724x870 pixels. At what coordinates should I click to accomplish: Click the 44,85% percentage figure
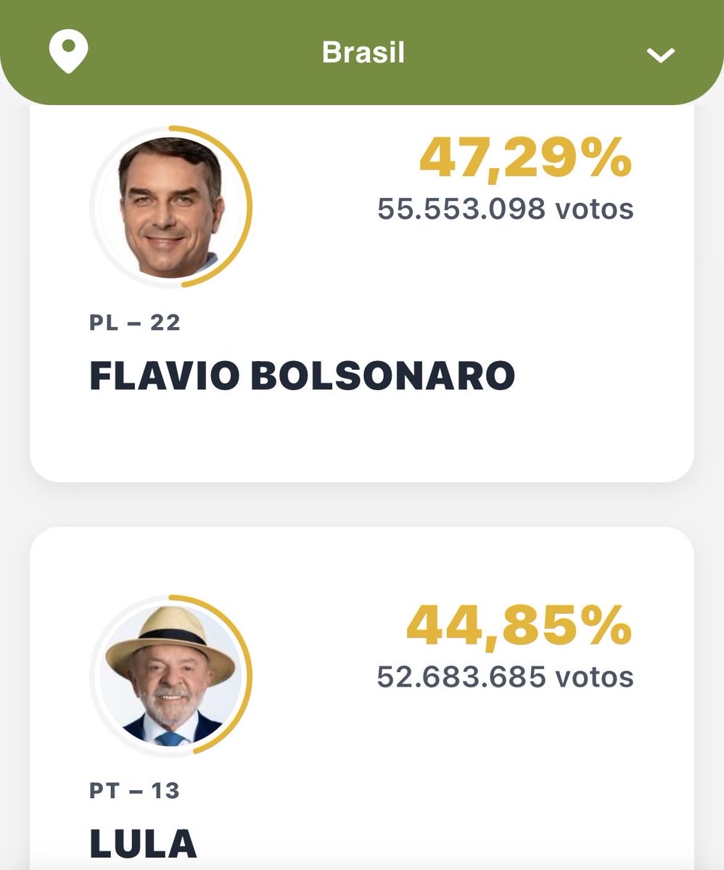click(519, 626)
